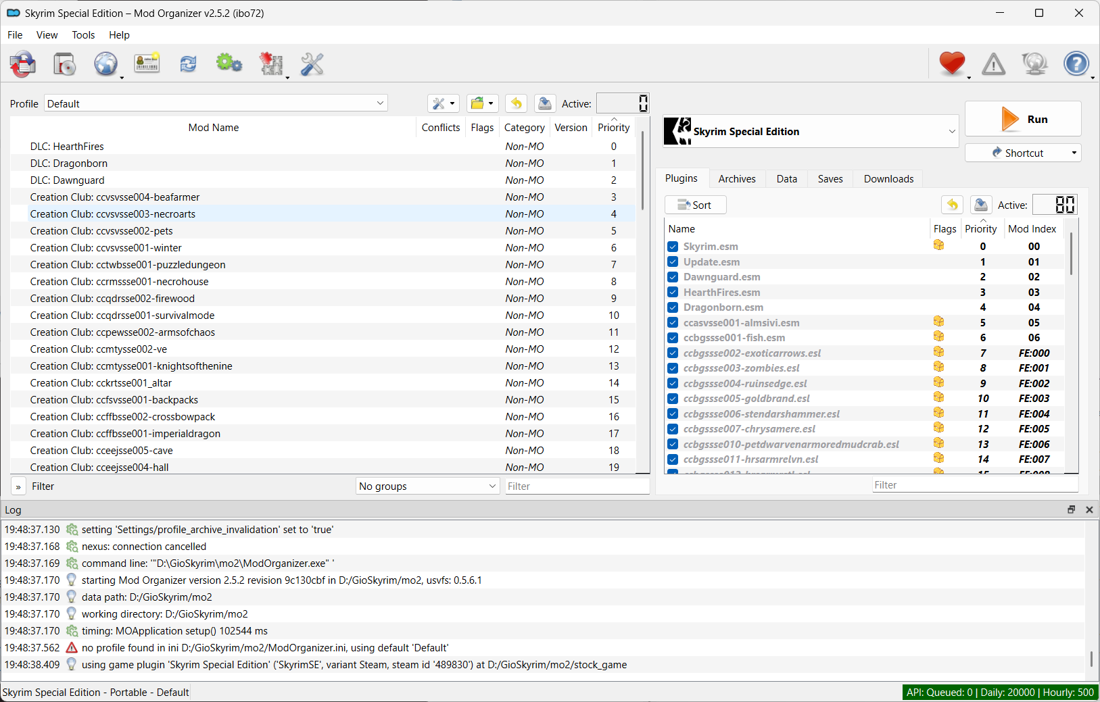The image size is (1100, 702).
Task: Open the Tools menu
Action: tap(83, 34)
